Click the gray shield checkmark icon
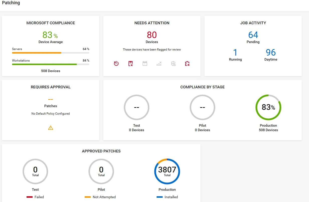The height and width of the screenshot is (202, 309). pyautogui.click(x=173, y=64)
